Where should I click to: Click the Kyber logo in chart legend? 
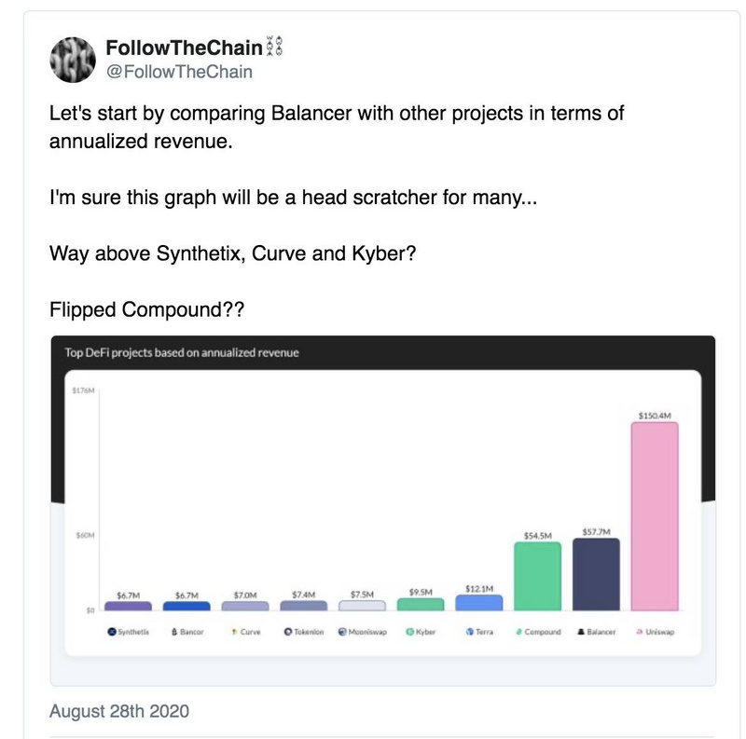tap(408, 632)
